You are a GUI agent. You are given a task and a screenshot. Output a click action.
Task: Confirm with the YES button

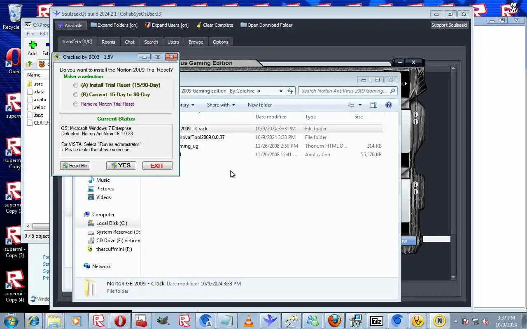coord(121,166)
